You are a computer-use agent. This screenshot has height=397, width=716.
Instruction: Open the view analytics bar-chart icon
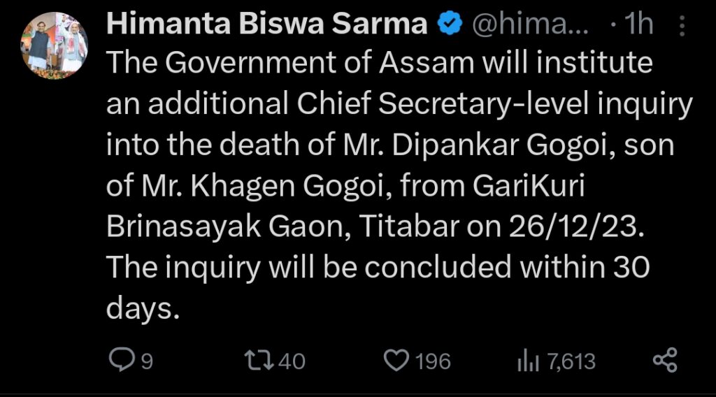pyautogui.click(x=527, y=361)
